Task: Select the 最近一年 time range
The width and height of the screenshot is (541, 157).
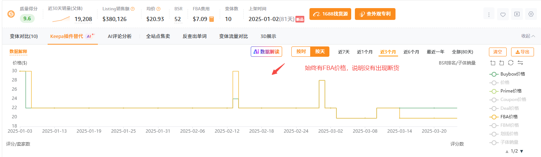Action: coord(436,52)
